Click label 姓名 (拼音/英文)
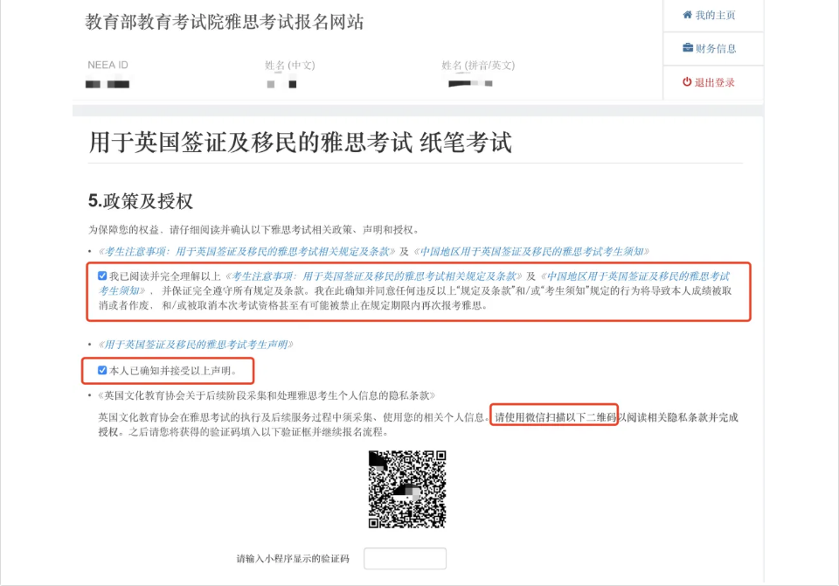Screen dimensions: 839x586 click(478, 66)
